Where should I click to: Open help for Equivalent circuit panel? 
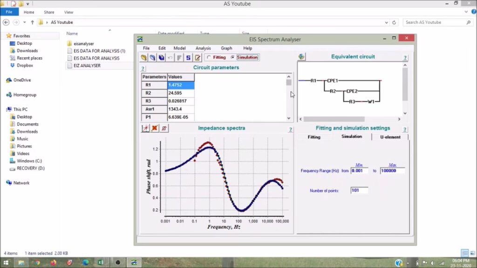click(x=405, y=58)
